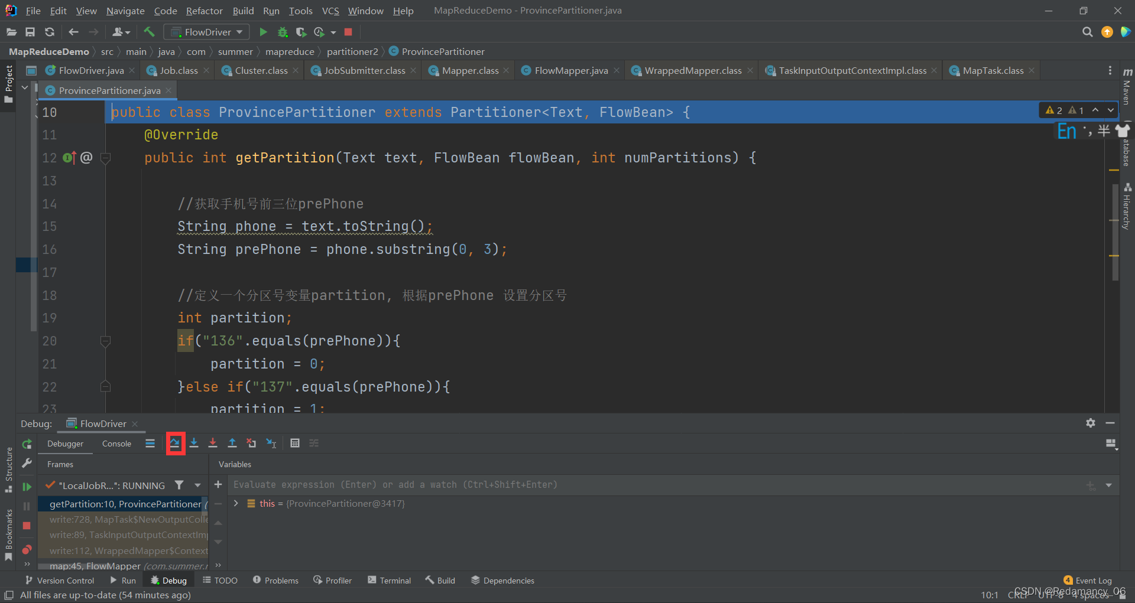Image resolution: width=1135 pixels, height=603 pixels.
Task: Open the profiler options dropdown arrow
Action: [x=333, y=32]
